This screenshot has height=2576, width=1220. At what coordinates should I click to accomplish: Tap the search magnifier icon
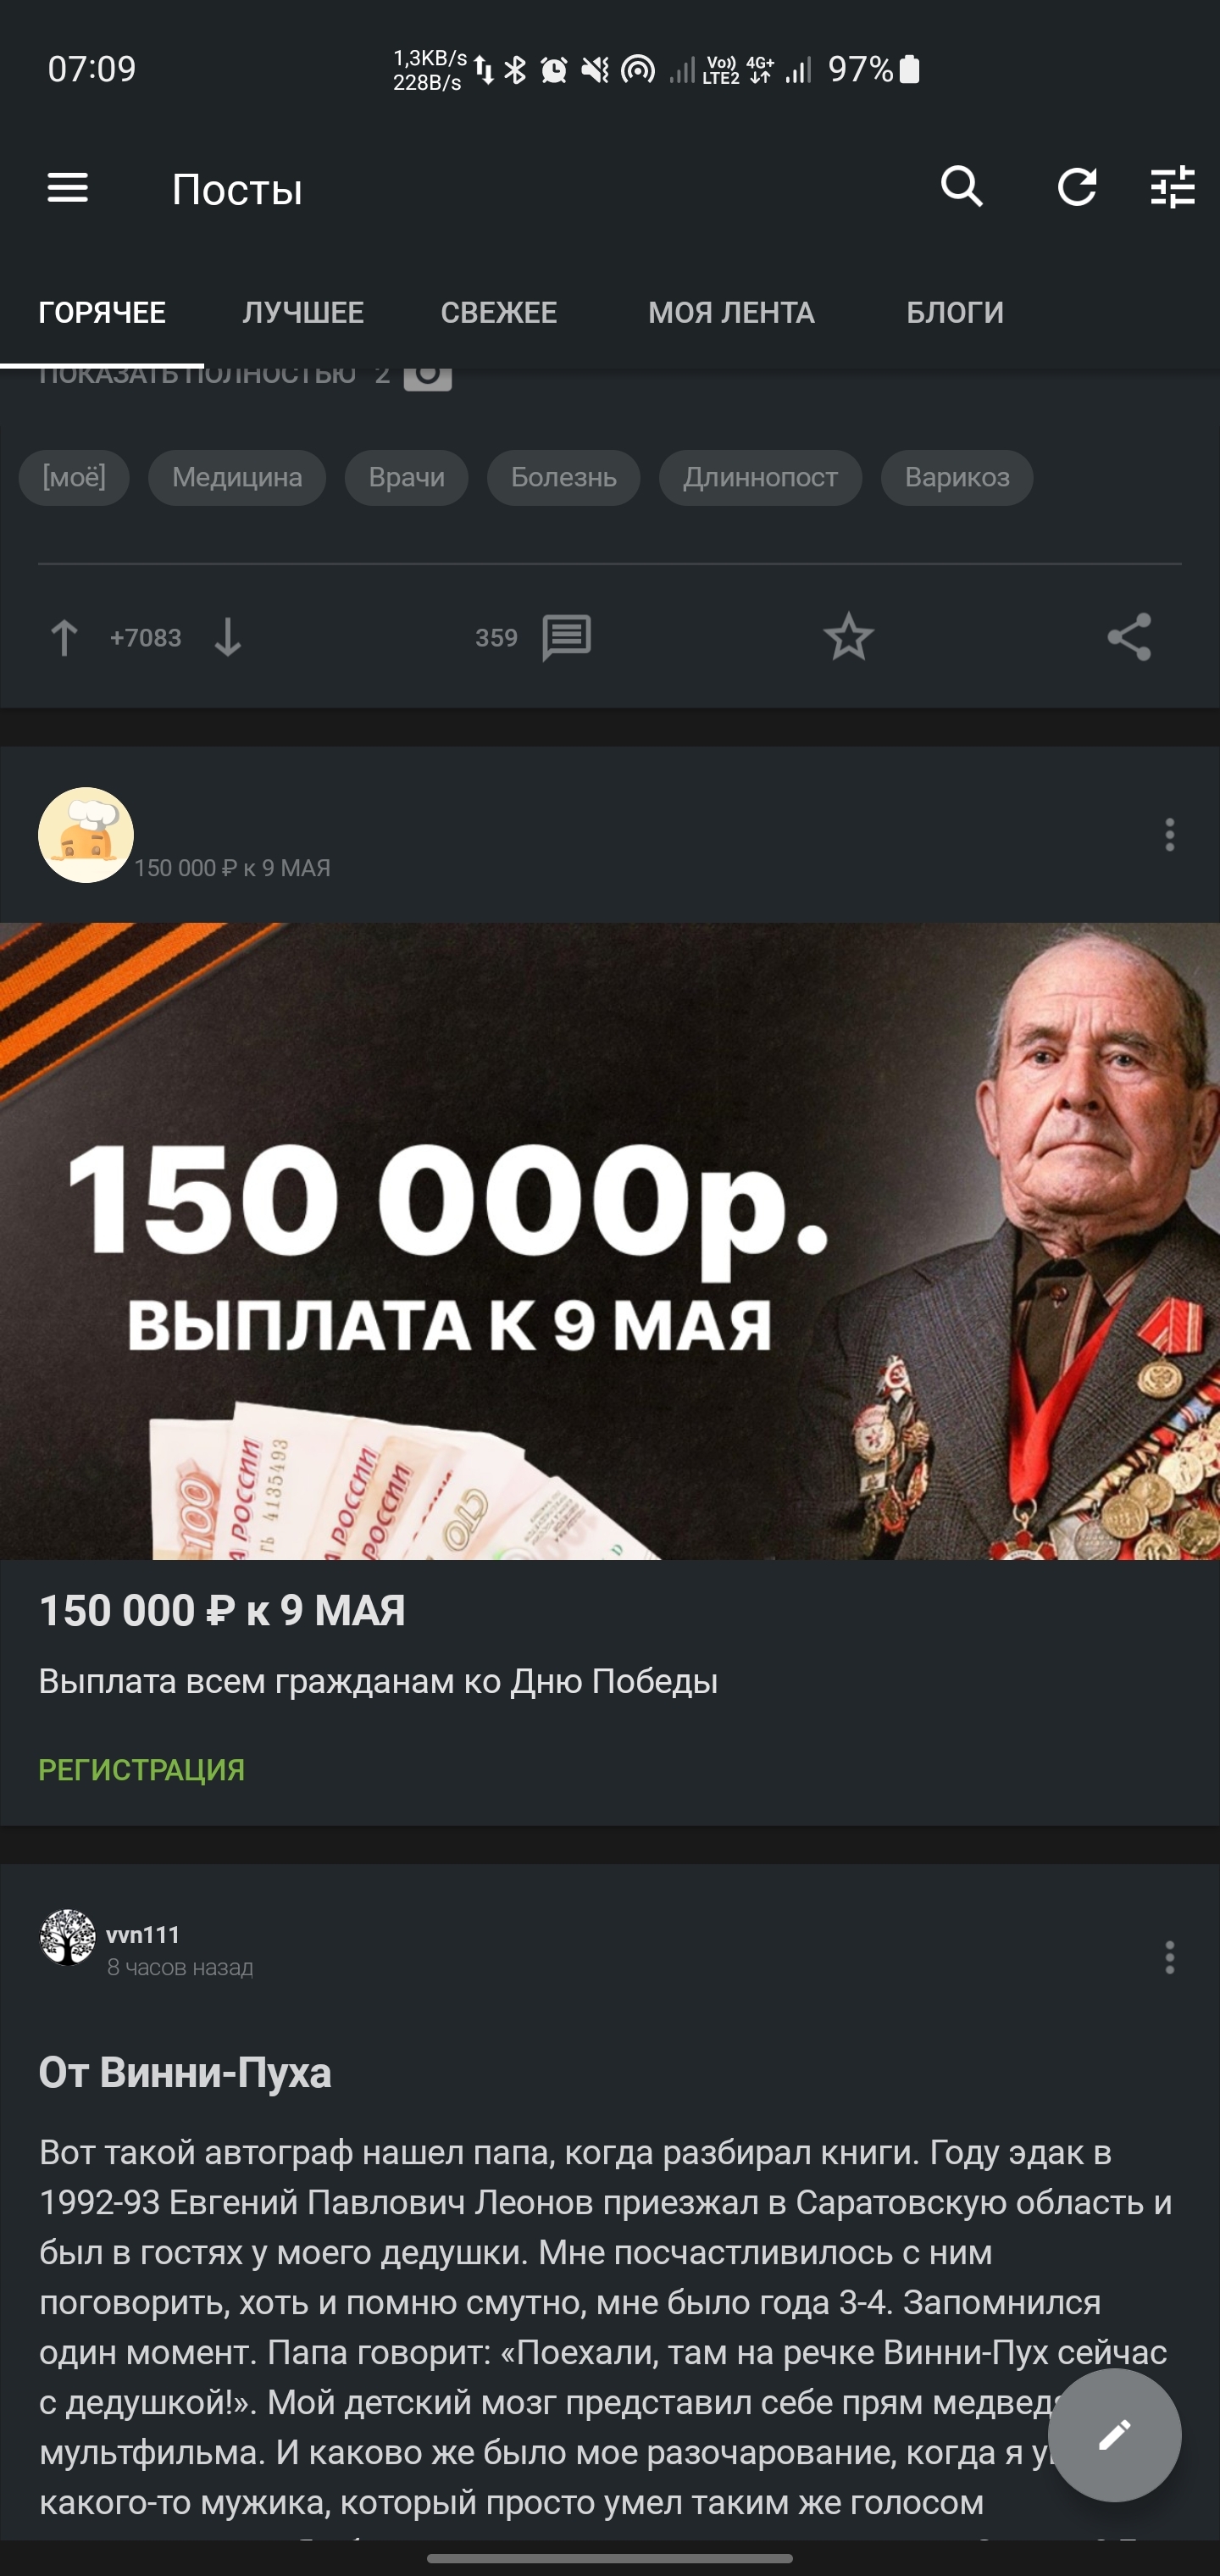coord(962,187)
